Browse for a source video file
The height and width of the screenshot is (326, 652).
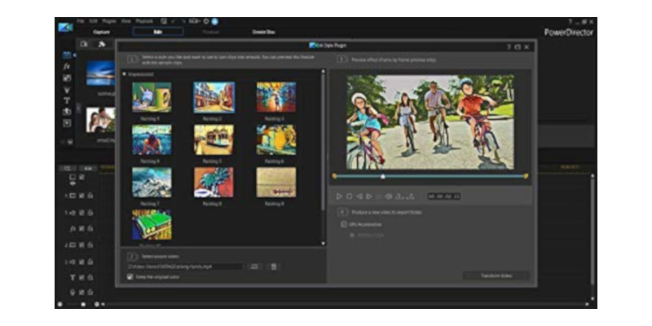point(254,267)
